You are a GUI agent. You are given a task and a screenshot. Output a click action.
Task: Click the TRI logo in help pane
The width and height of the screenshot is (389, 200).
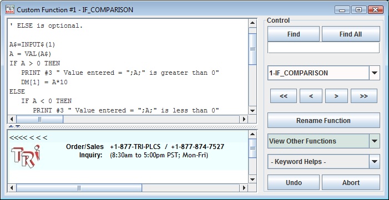[26, 156]
